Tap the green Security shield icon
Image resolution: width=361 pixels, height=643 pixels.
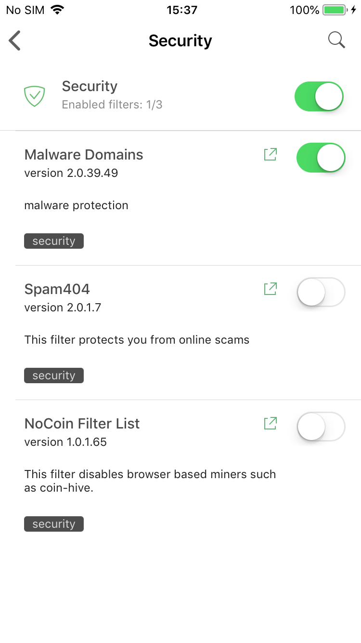tap(35, 96)
